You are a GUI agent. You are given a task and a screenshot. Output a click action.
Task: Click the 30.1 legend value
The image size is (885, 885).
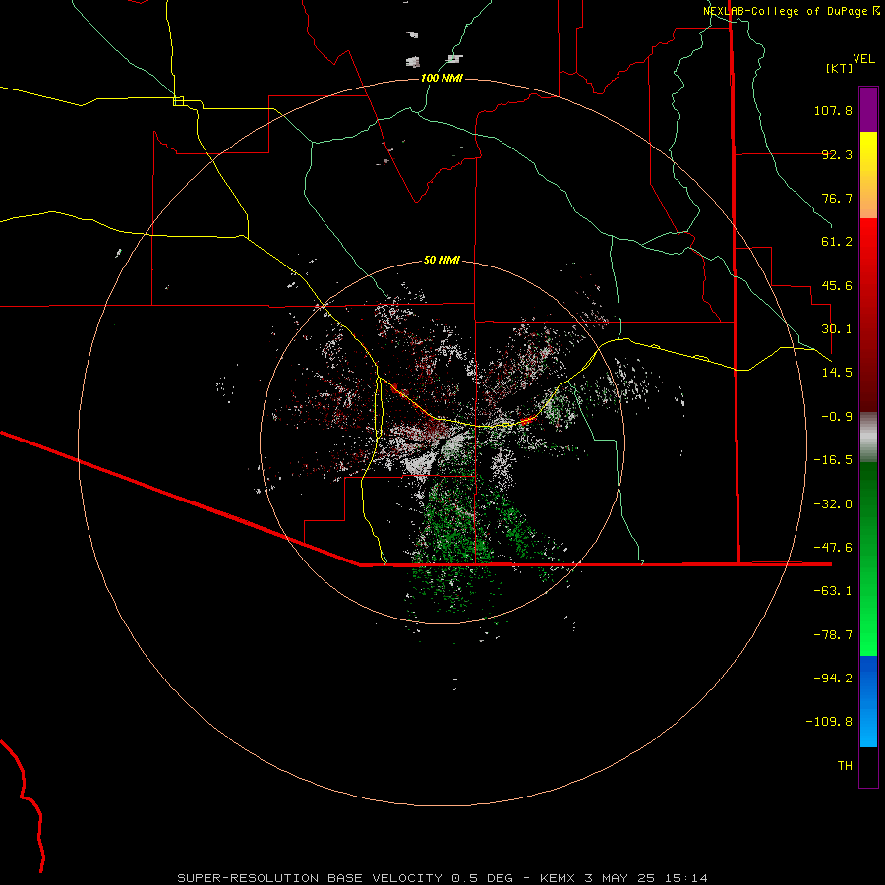(x=837, y=329)
